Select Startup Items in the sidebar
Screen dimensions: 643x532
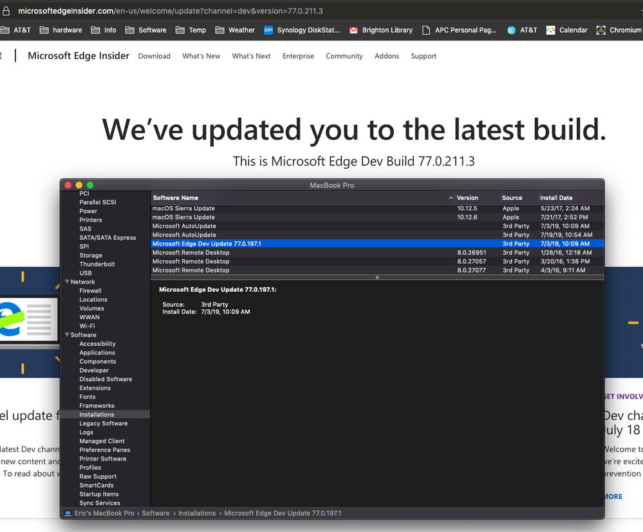click(99, 494)
